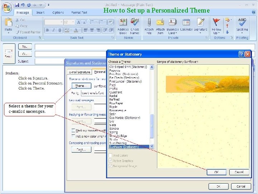Image resolution: width=258 pixels, height=194 pixels.
Task: Mark message as high importance
Action: [x=227, y=26]
